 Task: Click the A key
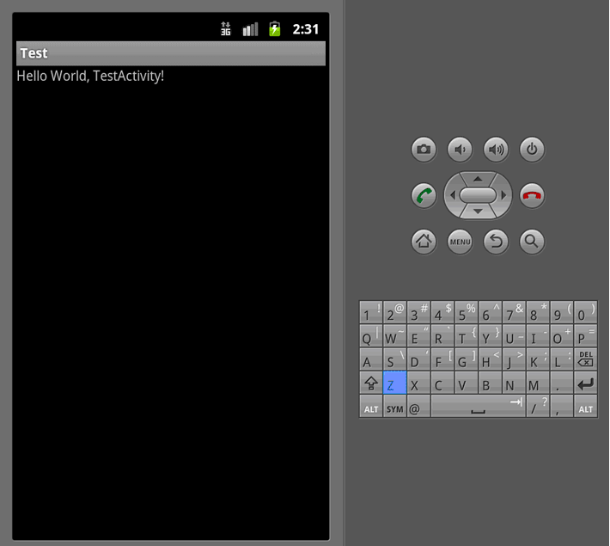(x=371, y=359)
